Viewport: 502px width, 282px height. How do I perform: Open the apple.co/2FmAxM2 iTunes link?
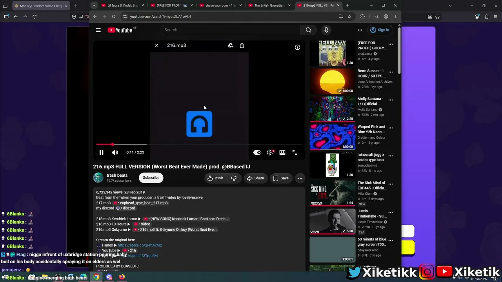(140, 245)
